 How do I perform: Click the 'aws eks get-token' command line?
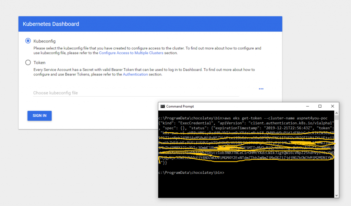(x=243, y=118)
